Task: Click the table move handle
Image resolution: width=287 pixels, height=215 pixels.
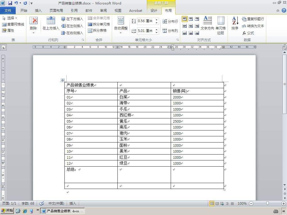Action: click(x=63, y=80)
